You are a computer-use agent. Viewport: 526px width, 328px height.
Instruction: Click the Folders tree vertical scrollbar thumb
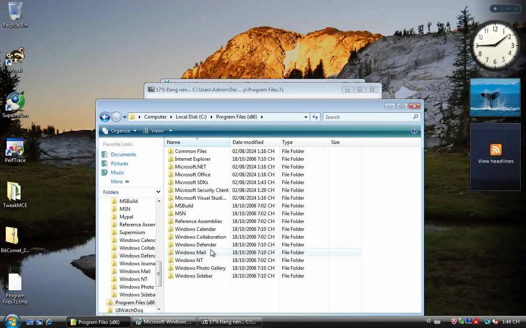tap(159, 273)
